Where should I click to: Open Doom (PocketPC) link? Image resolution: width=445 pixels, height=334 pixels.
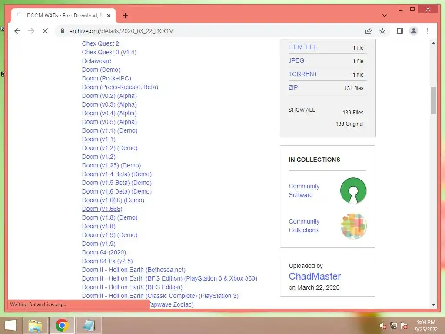[x=106, y=78]
